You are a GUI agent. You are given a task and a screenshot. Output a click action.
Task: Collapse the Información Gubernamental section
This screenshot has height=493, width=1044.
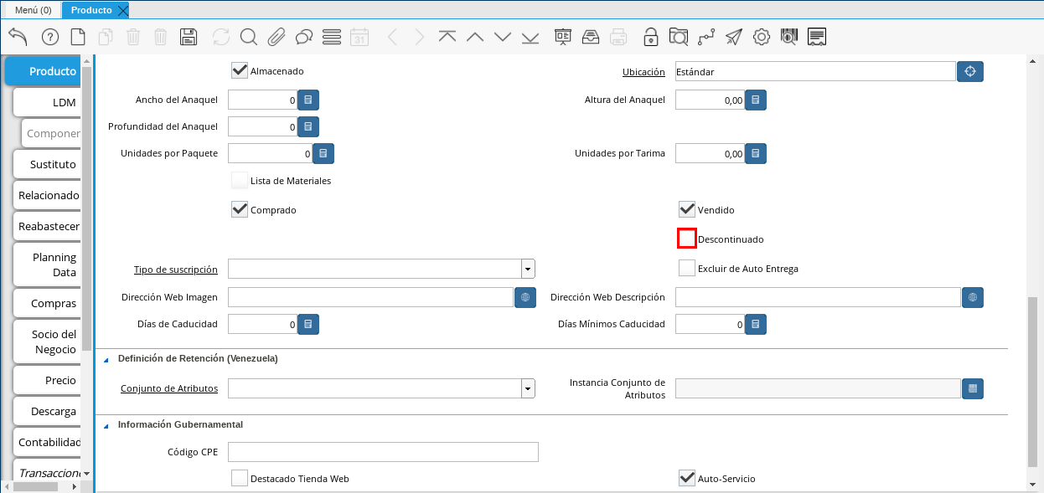coord(106,425)
